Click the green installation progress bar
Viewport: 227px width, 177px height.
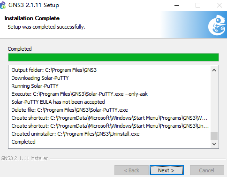click(113, 57)
